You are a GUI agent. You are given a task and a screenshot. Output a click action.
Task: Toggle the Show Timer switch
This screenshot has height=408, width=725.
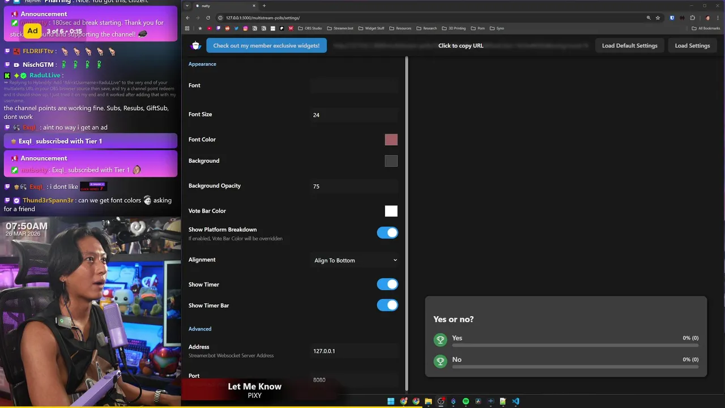click(387, 284)
